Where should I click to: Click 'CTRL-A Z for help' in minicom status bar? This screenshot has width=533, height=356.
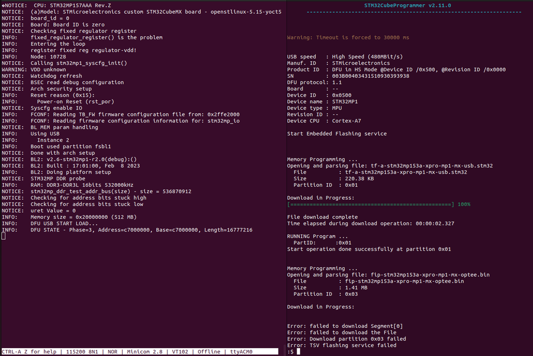pyautogui.click(x=29, y=352)
